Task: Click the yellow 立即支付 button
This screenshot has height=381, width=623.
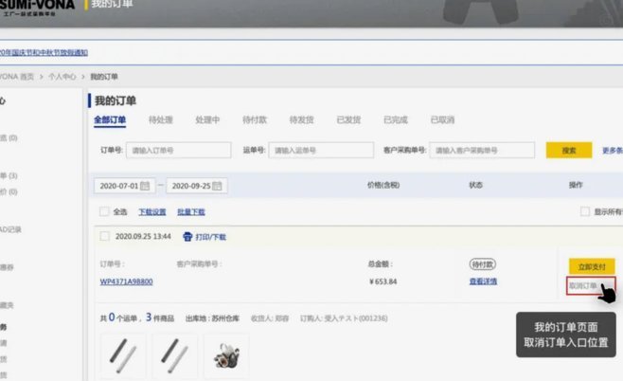Action: pyautogui.click(x=592, y=266)
